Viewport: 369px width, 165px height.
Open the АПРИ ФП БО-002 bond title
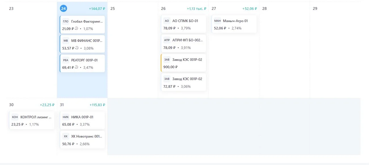click(x=188, y=40)
